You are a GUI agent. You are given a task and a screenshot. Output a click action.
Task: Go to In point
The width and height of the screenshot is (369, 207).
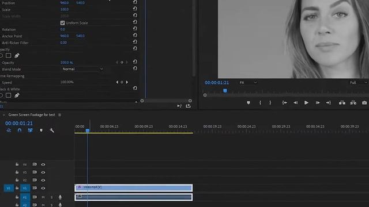[284, 102]
